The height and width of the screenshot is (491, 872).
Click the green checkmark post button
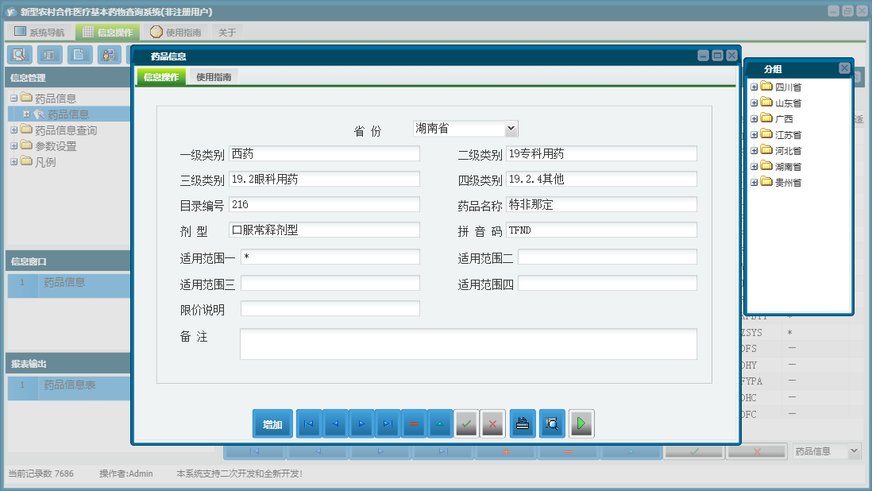466,423
